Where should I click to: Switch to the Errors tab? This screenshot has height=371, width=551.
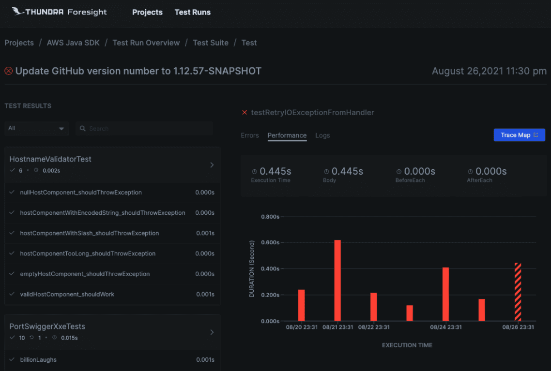coord(250,135)
